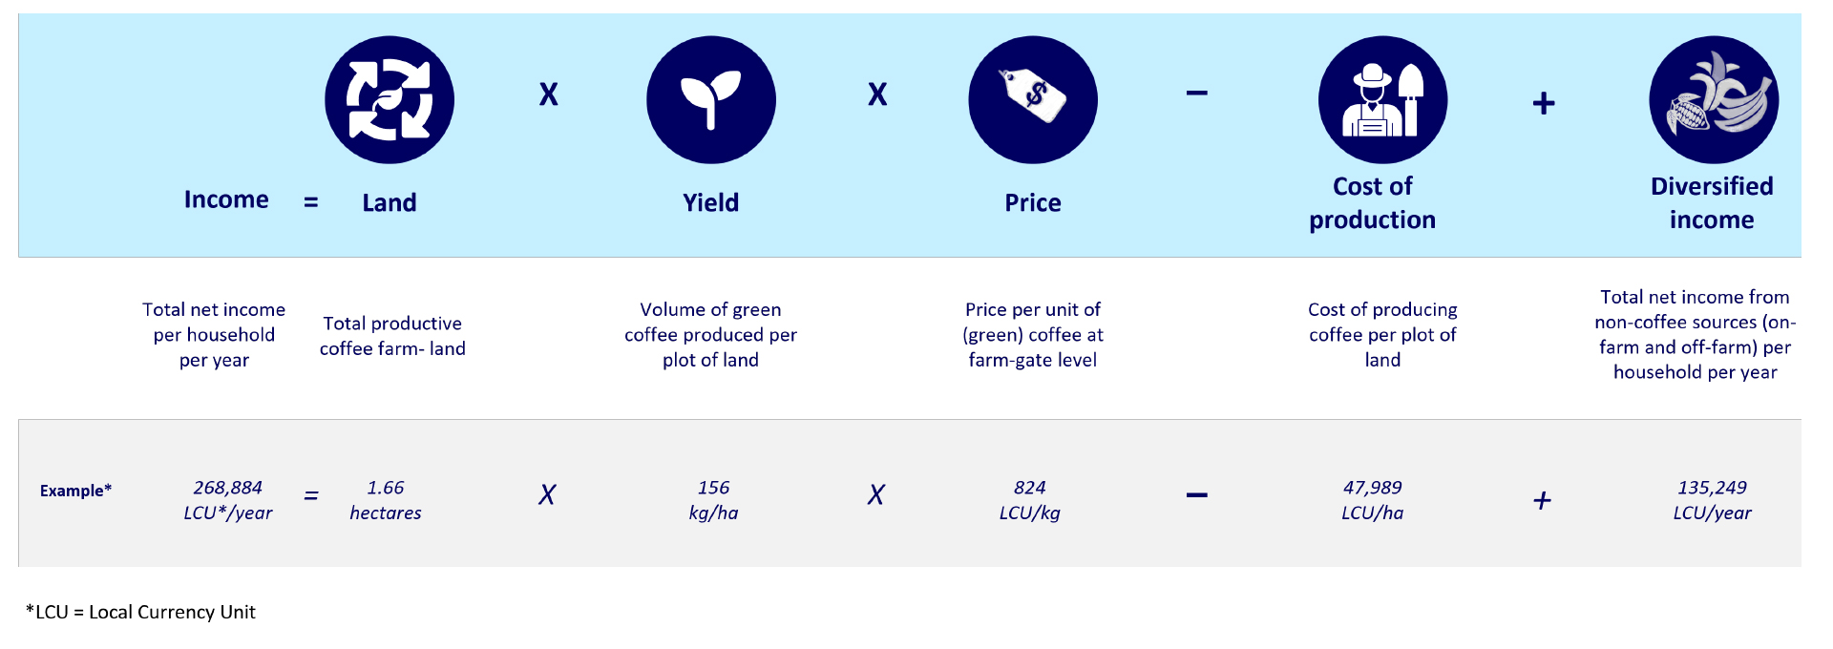The height and width of the screenshot is (649, 1833).
Task: Click the 268,884 LCU/year example value
Action: point(228,500)
